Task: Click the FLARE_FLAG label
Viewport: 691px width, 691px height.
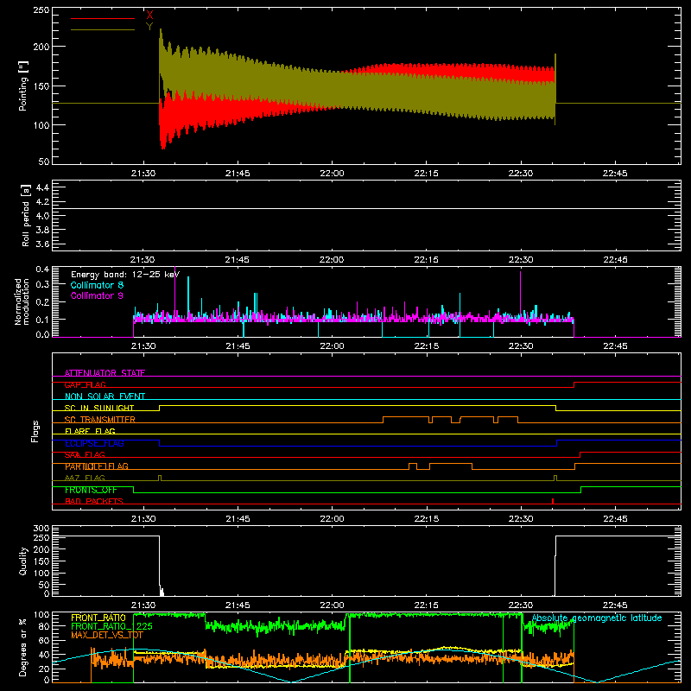Action: pyautogui.click(x=90, y=431)
